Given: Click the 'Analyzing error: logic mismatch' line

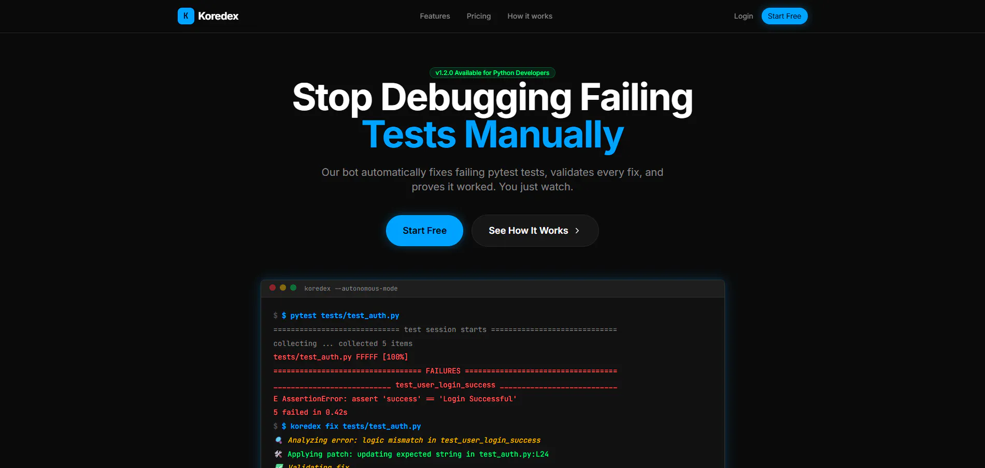Looking at the screenshot, I should coord(414,440).
